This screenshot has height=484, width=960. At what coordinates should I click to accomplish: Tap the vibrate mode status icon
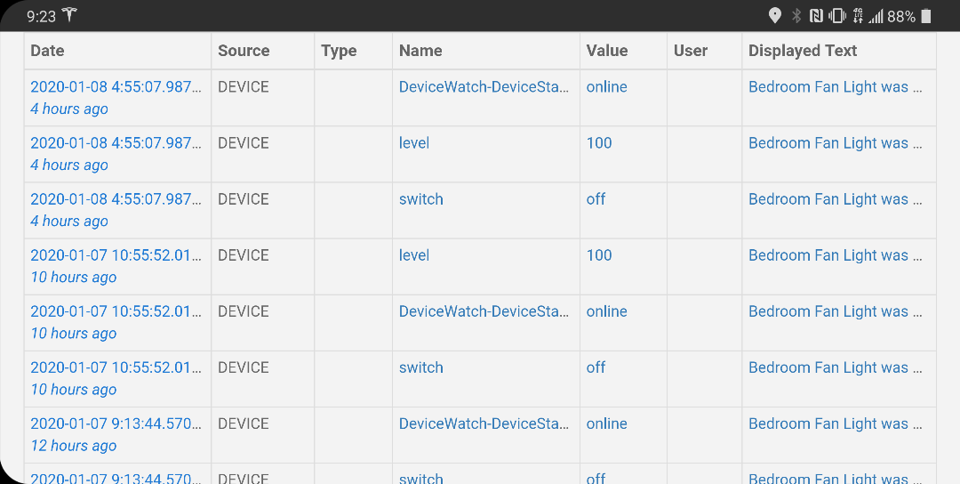point(837,16)
